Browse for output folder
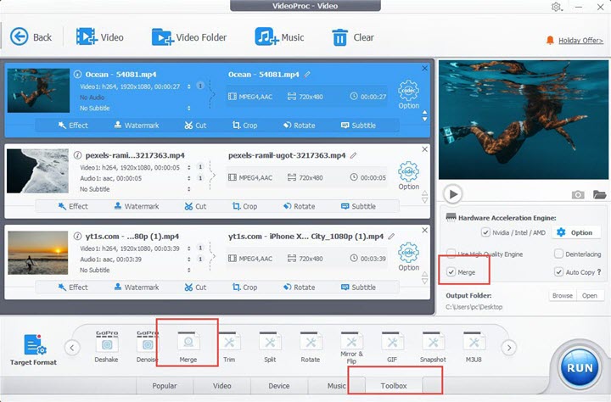The image size is (611, 402). 563,296
